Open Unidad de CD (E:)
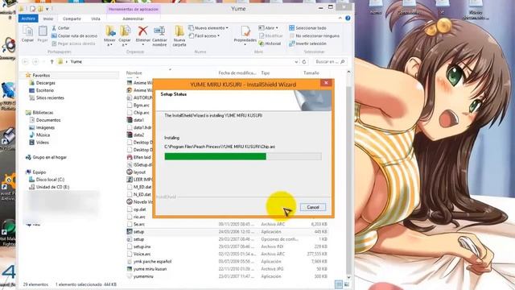The image size is (515, 290). coord(49,187)
